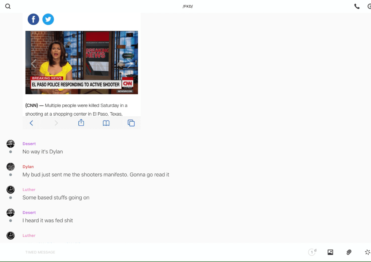Click Luther's avatar beside 'Some based stuffs'

pyautogui.click(x=10, y=190)
